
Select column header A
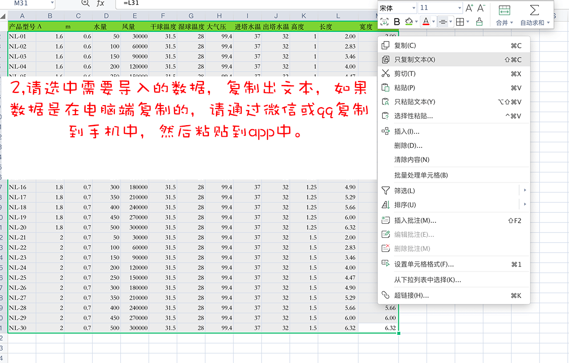pyautogui.click(x=22, y=16)
